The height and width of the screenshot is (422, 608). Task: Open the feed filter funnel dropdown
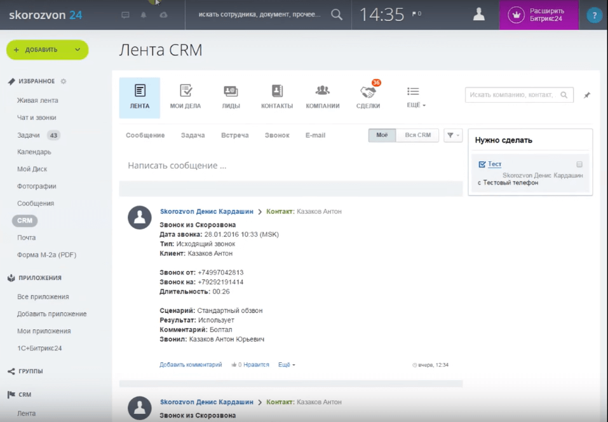(453, 135)
